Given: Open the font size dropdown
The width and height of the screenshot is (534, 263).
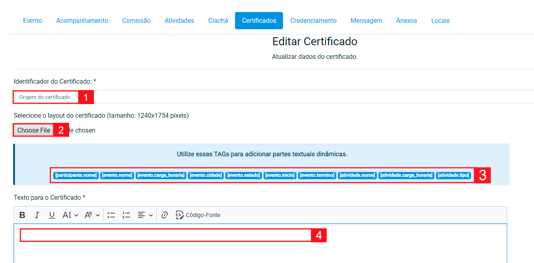Looking at the screenshot, I should click(70, 215).
